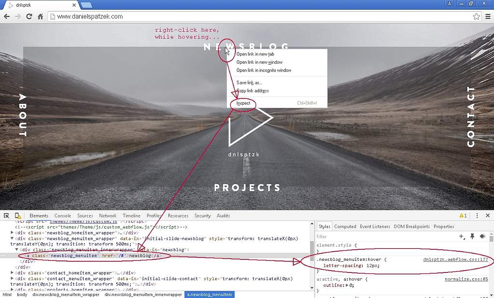Expand the contact_menuitem_wrapper div node
The width and height of the screenshot is (494, 298).
pos(12,278)
